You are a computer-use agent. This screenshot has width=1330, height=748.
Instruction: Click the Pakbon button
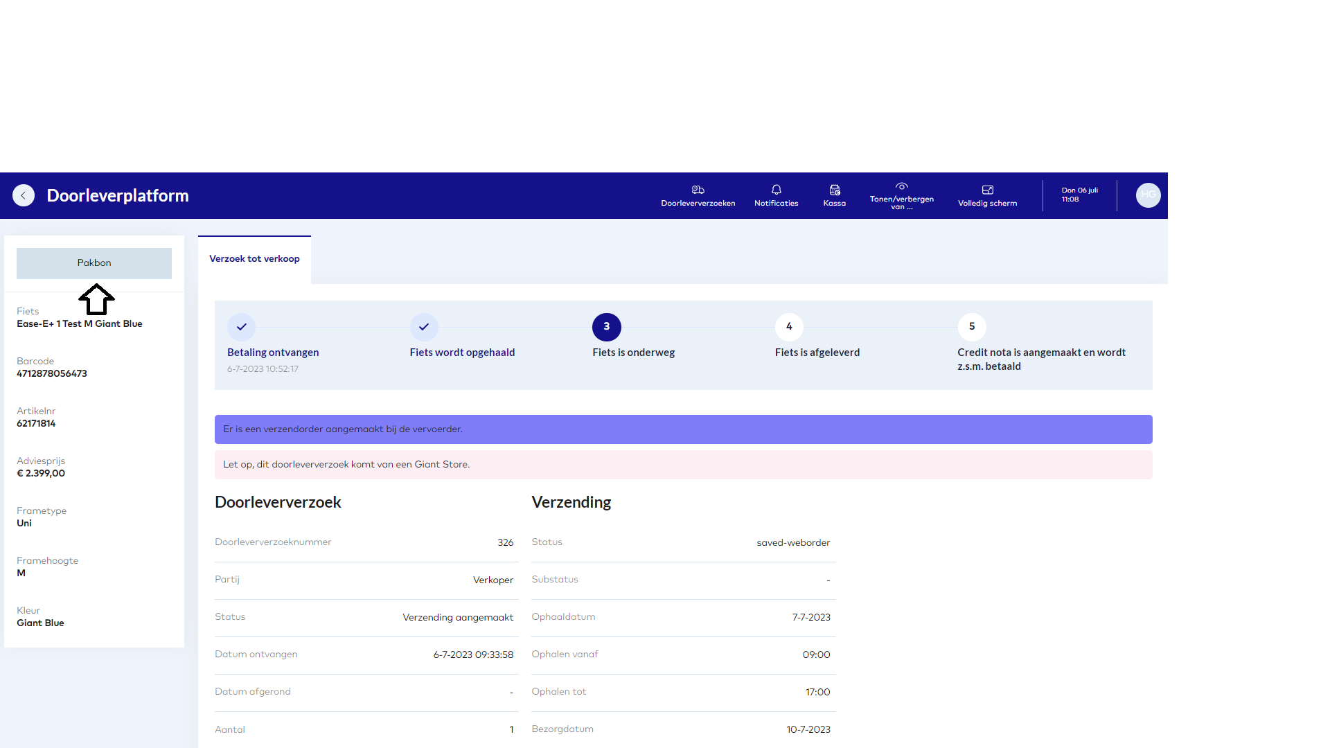click(94, 263)
